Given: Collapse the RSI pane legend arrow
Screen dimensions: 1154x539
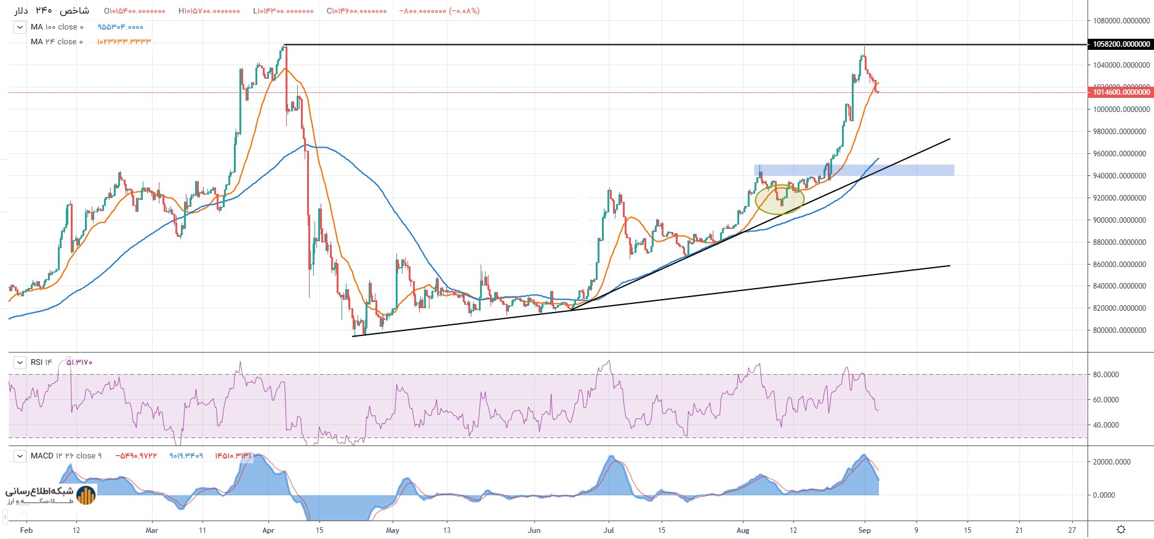Looking at the screenshot, I should 20,362.
